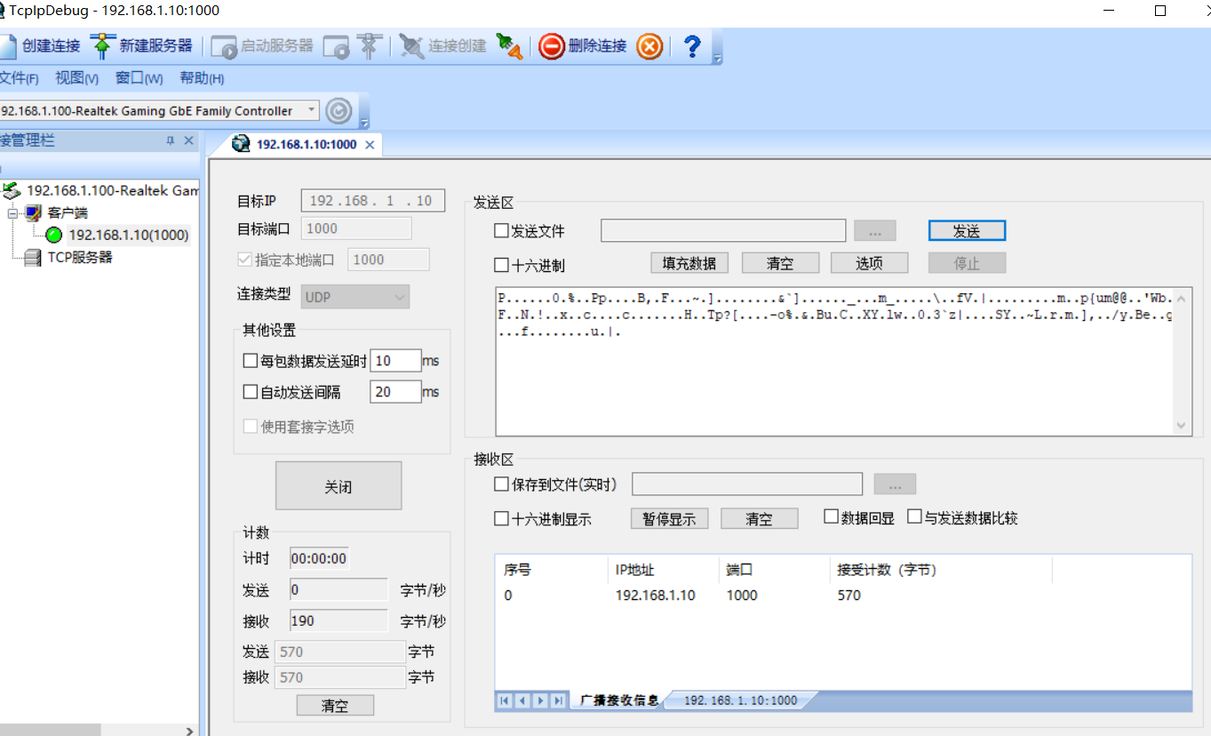
Task: Open the network adapter selection dropdown
Action: (311, 110)
